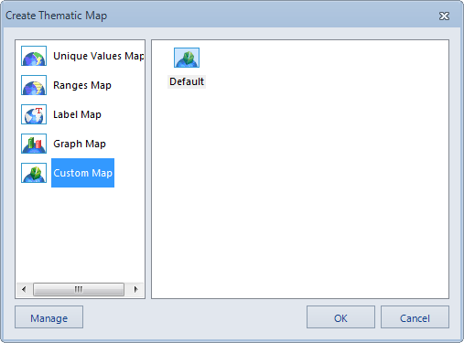Viewport: 464px width, 343px height.
Task: Click the Ranges Map globe icon
Action: click(x=34, y=85)
